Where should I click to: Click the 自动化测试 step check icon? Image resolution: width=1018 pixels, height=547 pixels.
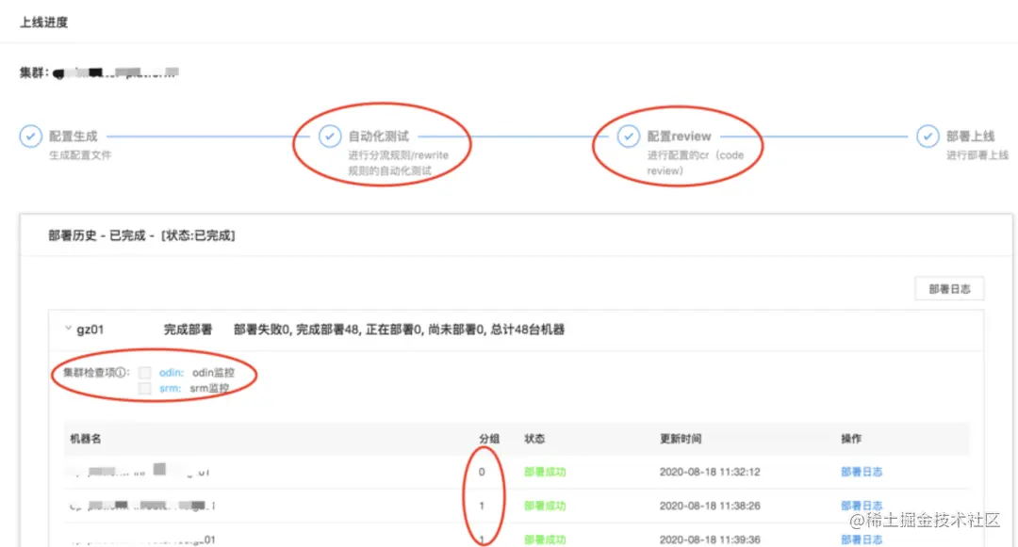[x=329, y=136]
